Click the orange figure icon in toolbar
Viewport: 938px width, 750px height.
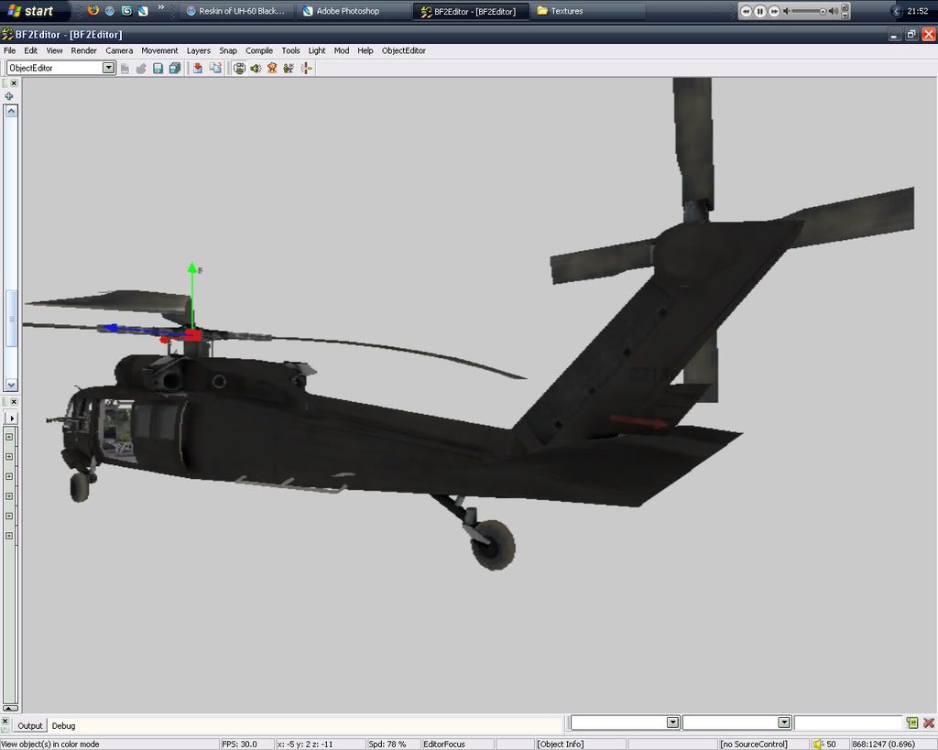point(272,68)
